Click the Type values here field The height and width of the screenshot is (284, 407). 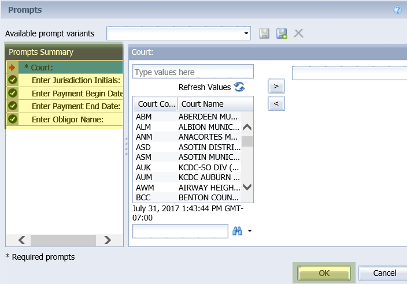pos(193,72)
